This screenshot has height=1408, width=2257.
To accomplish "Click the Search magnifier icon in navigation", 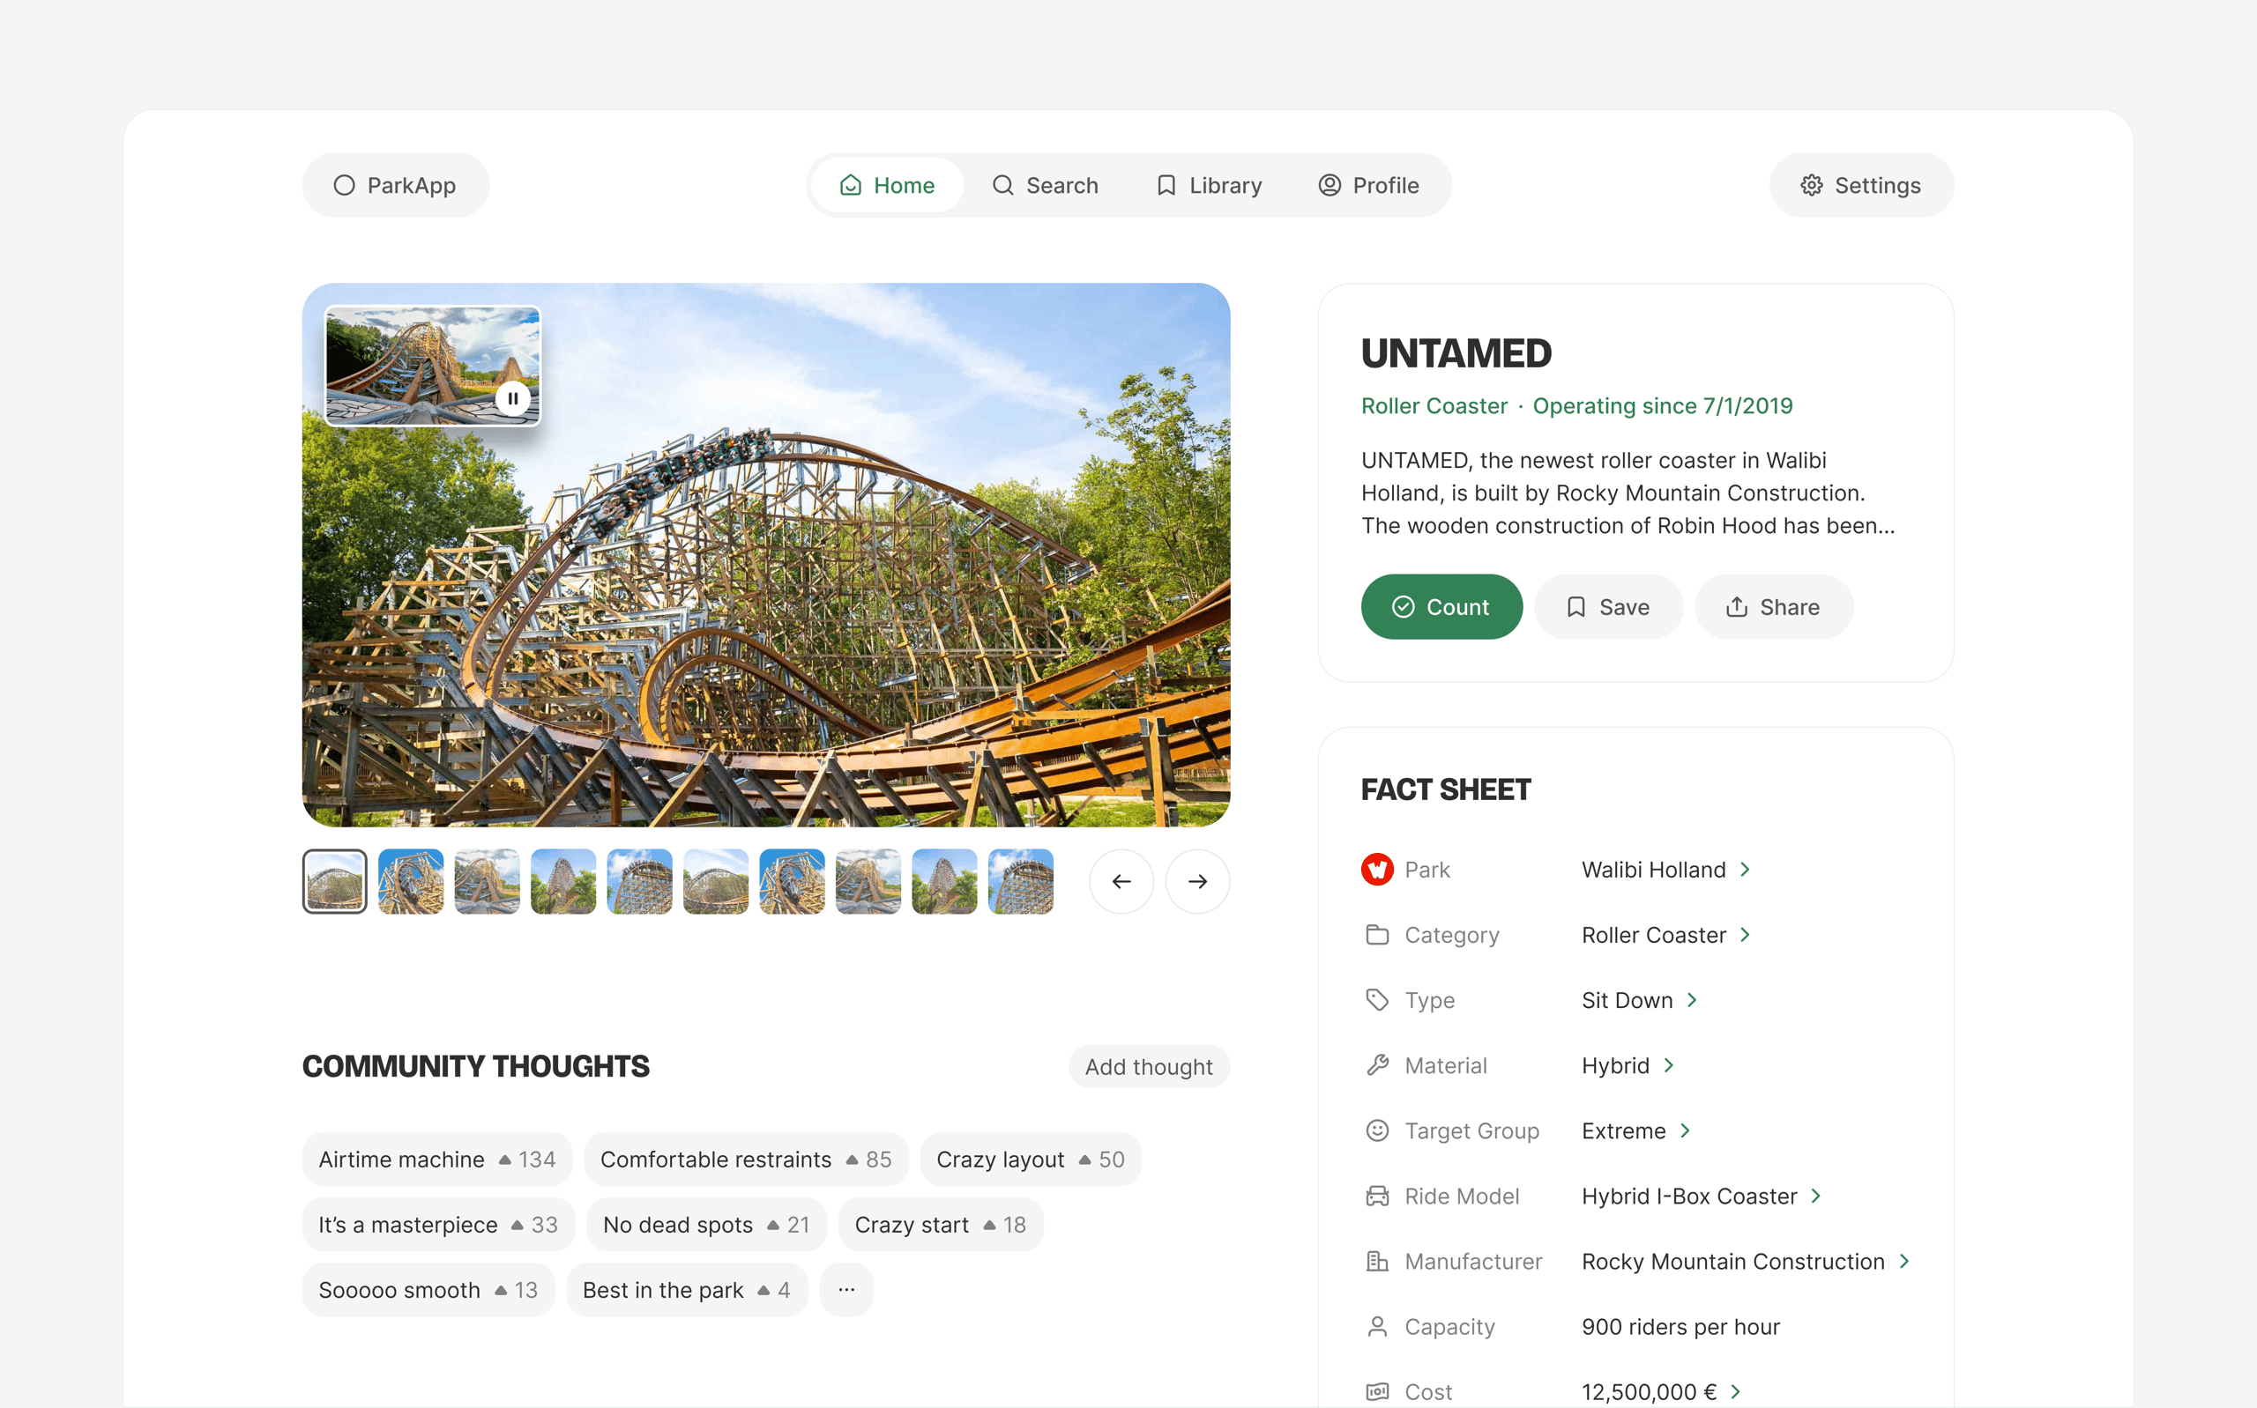I will pos(1002,185).
